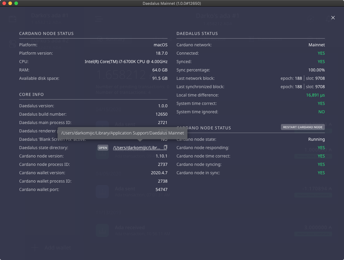Click the 'Sync percentage:' label
Viewport: 344px width, 260px height.
point(193,70)
